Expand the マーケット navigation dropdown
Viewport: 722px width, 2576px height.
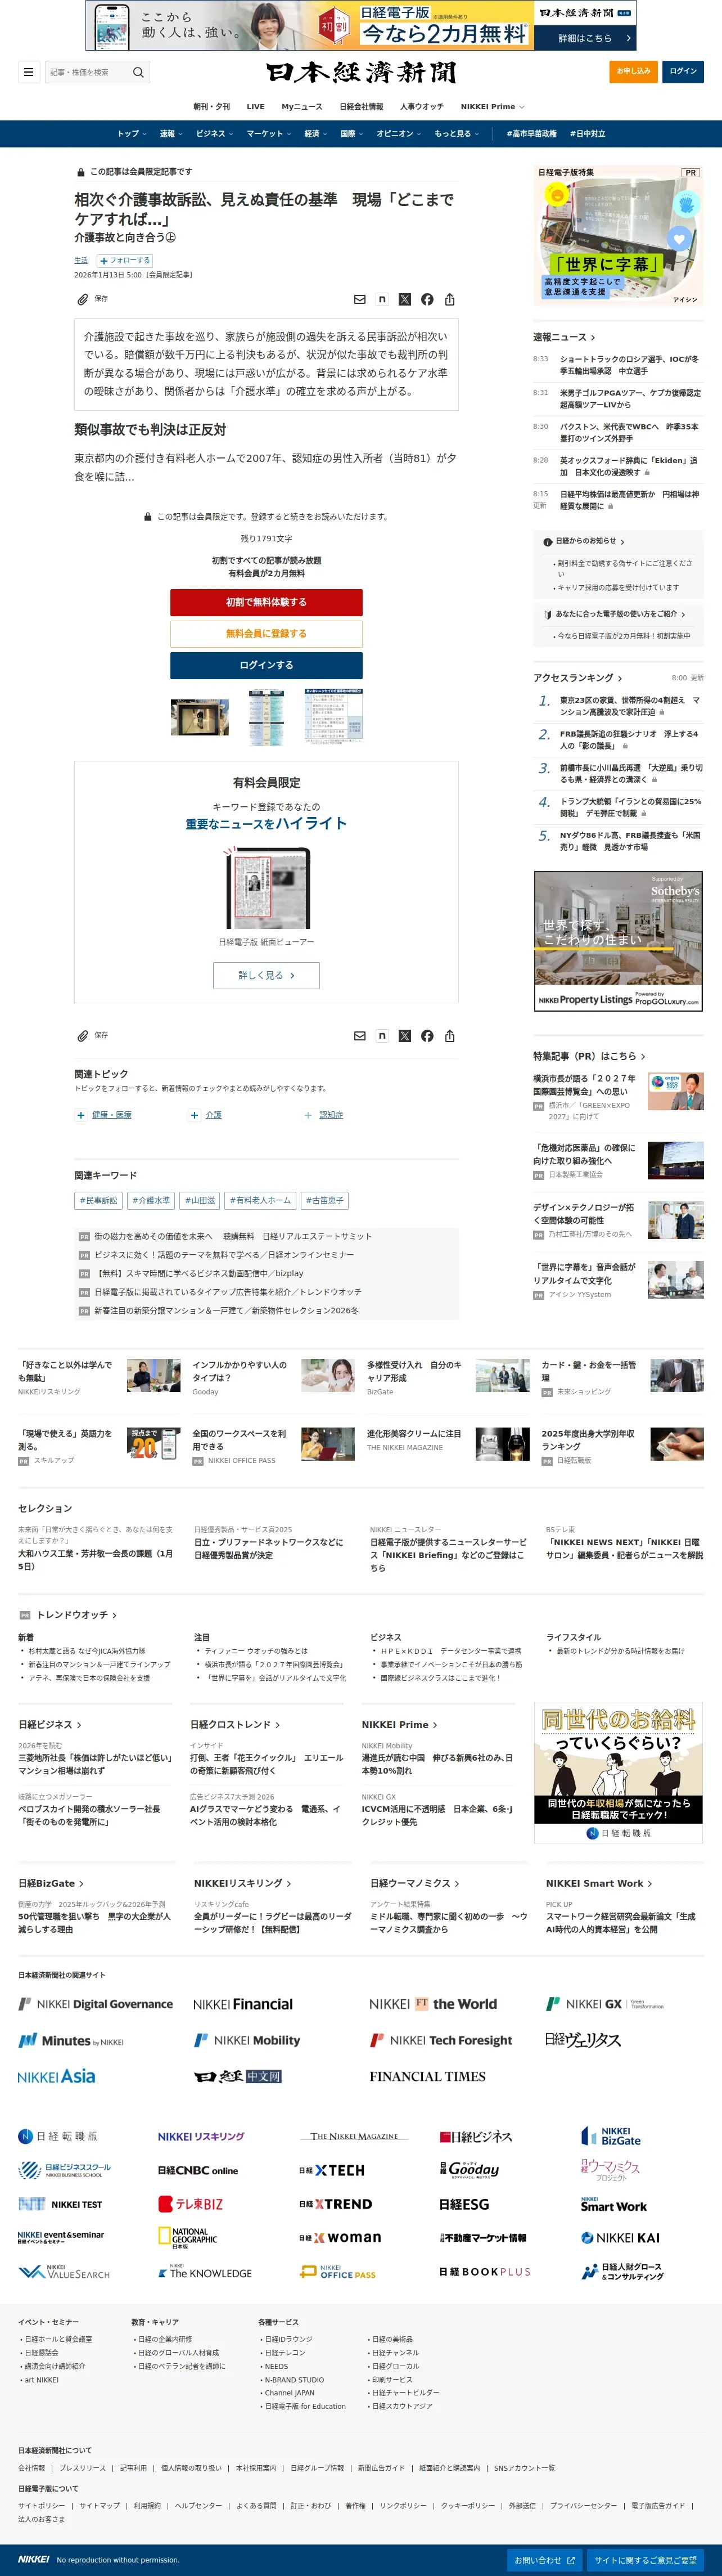(269, 134)
